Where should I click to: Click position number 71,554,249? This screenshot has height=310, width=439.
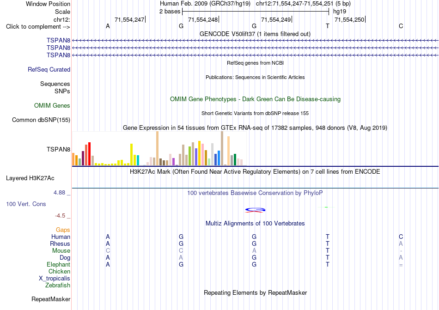(x=276, y=19)
